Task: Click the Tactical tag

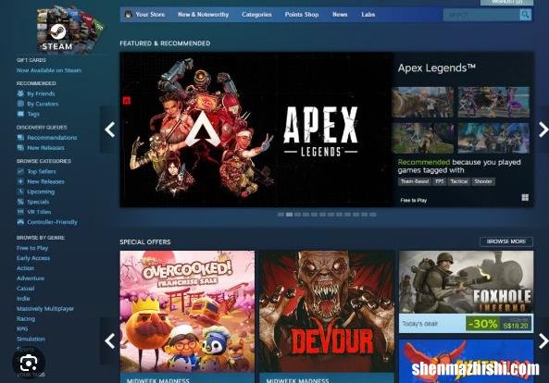Action: (458, 181)
